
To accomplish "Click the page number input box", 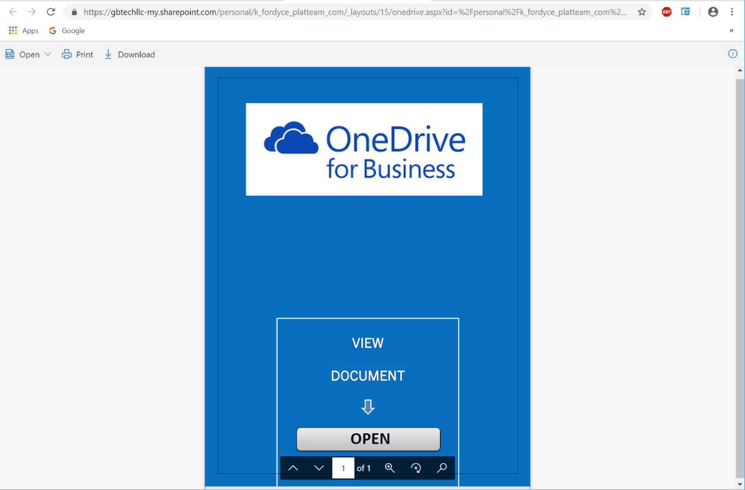I will [343, 468].
